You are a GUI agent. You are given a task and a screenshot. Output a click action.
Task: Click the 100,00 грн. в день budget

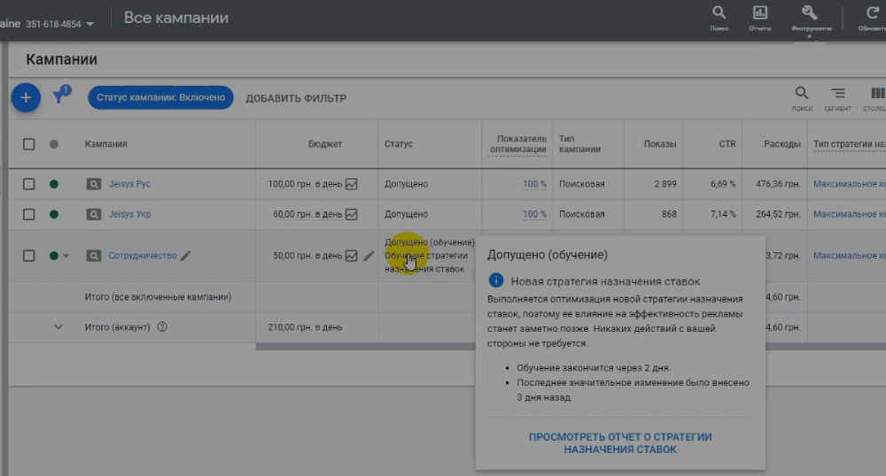[305, 184]
